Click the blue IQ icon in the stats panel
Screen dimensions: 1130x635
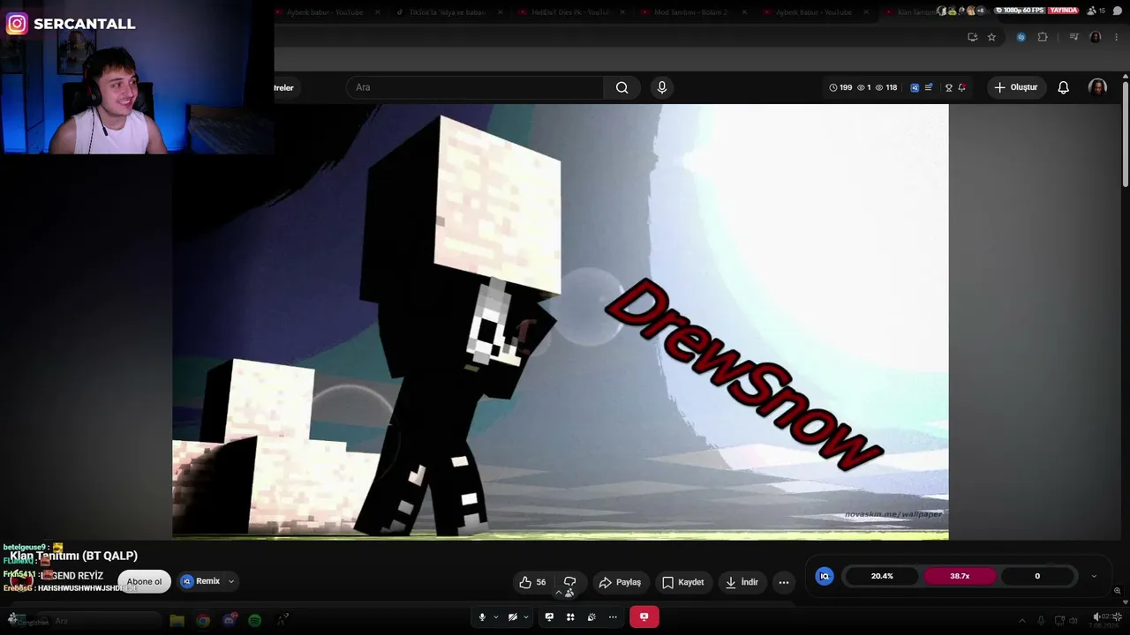(x=825, y=576)
